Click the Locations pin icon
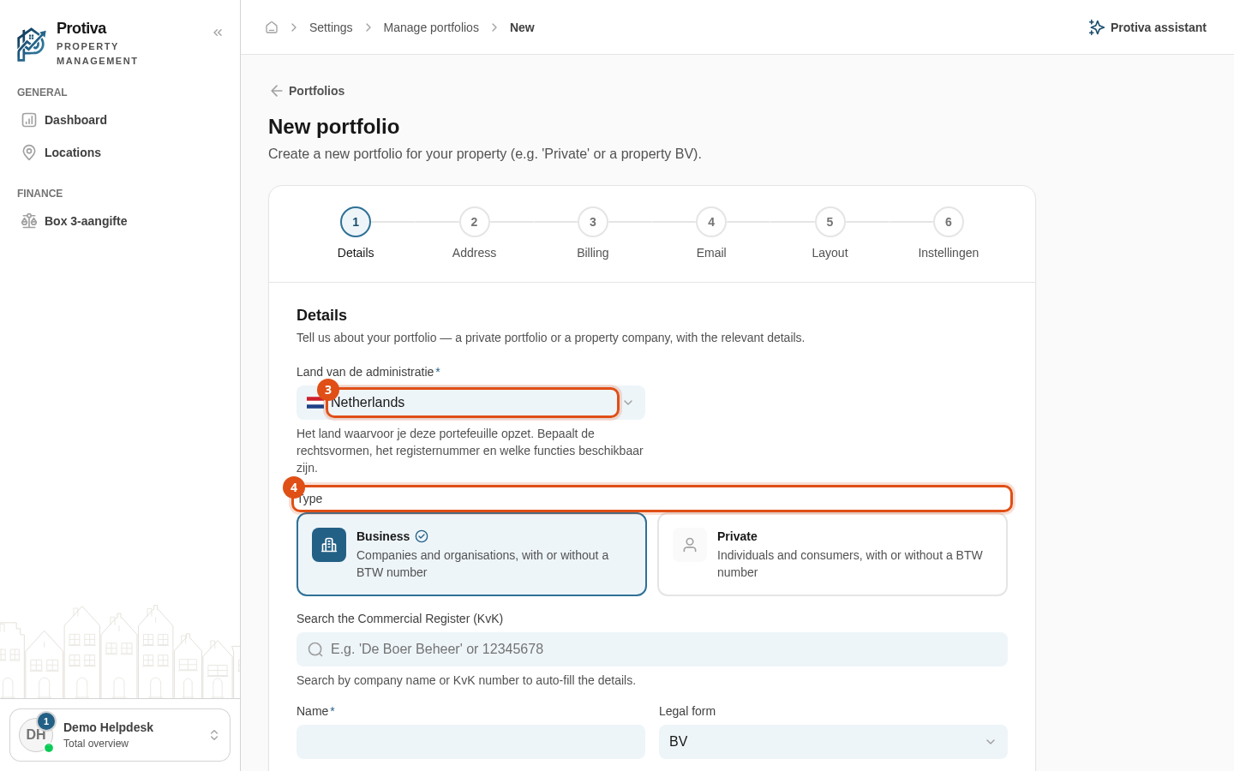This screenshot has width=1234, height=771. [x=29, y=152]
